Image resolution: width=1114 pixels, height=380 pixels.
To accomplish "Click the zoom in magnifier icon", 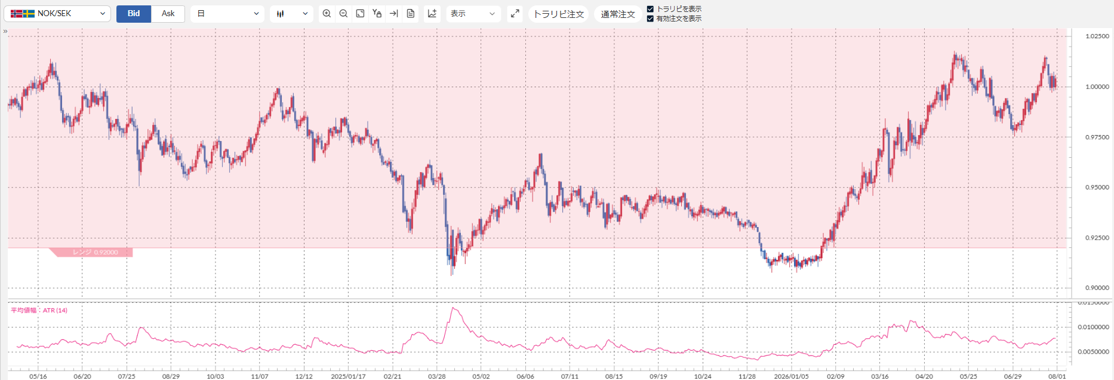I will (327, 14).
